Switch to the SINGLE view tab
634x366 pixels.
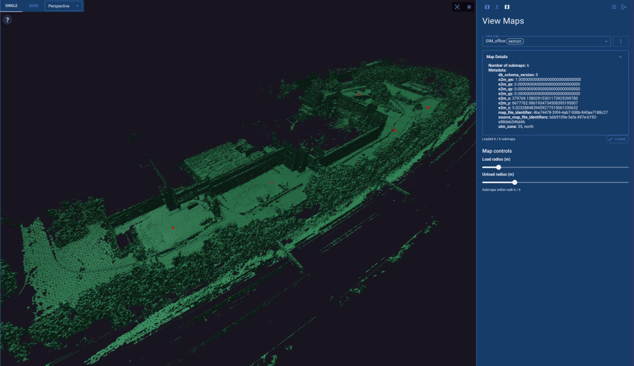point(11,6)
